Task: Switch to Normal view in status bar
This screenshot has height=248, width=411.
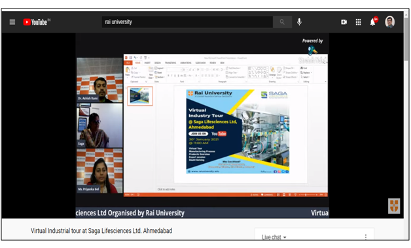Action: pyautogui.click(x=278, y=194)
